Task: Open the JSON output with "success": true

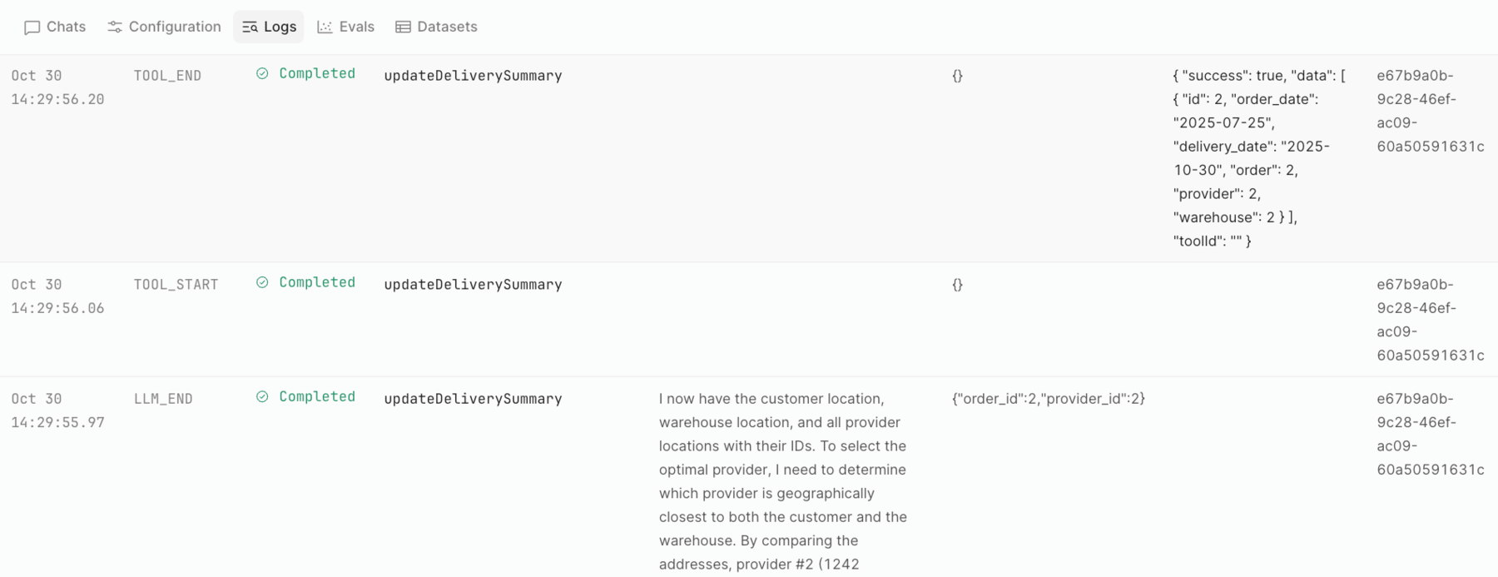Action: point(1258,158)
